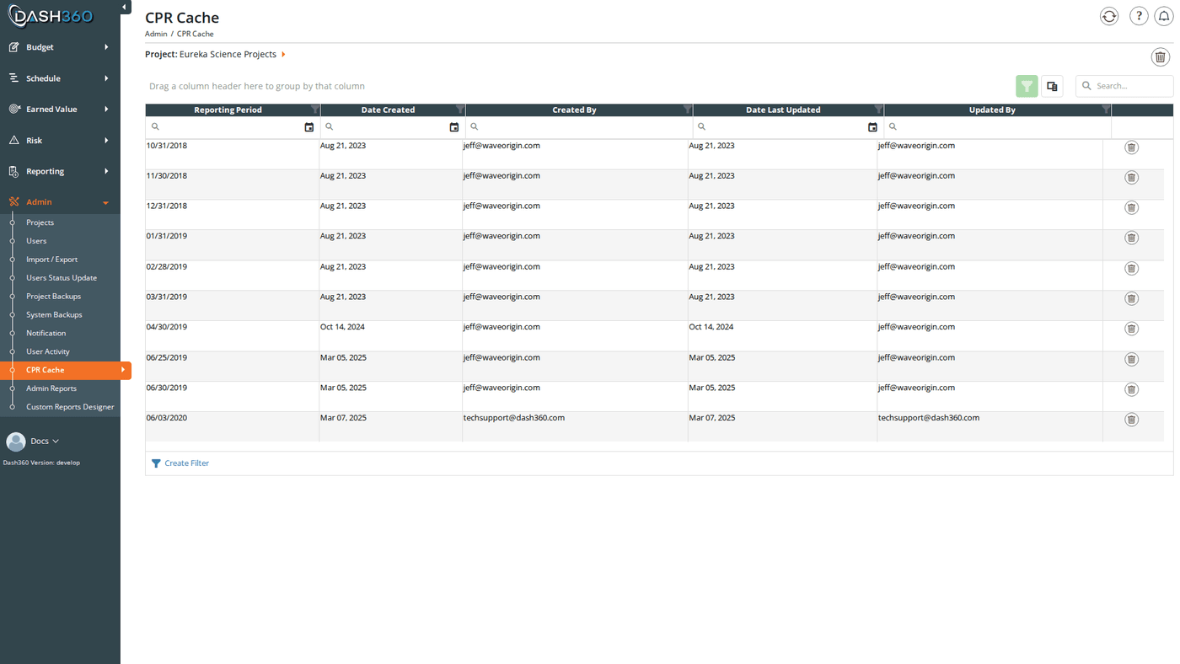Open Updated By column header filter icon
1180x664 pixels.
1107,110
